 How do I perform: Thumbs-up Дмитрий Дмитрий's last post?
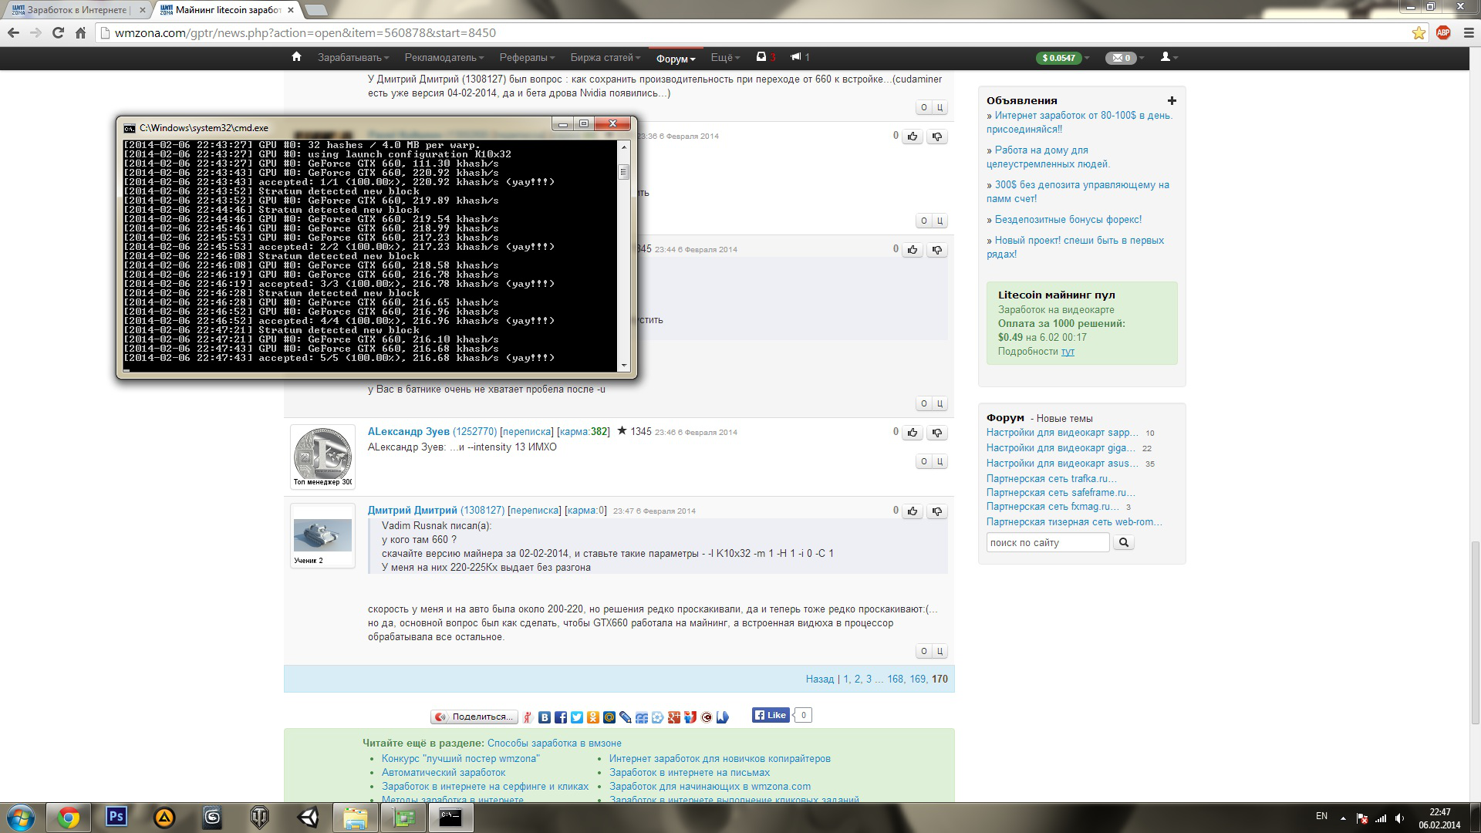[913, 511]
